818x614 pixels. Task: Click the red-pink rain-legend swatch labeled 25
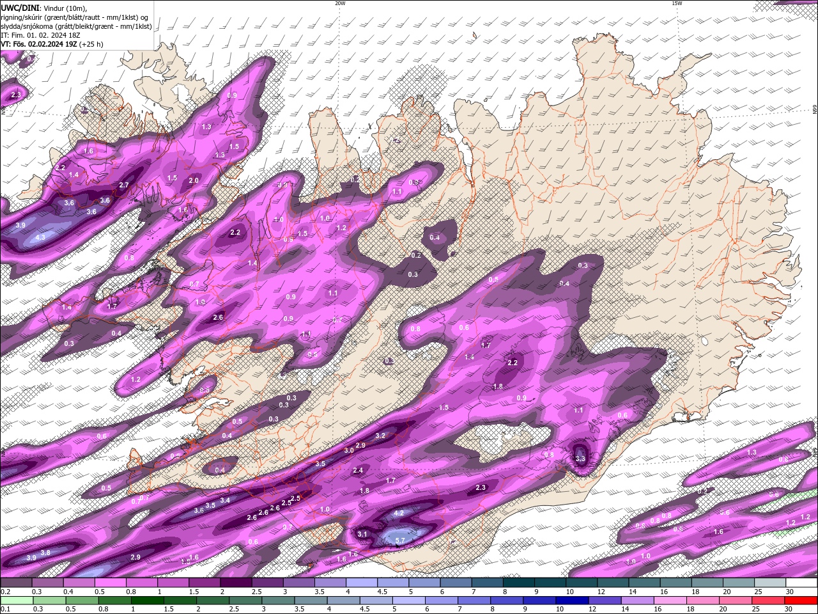coord(769,601)
